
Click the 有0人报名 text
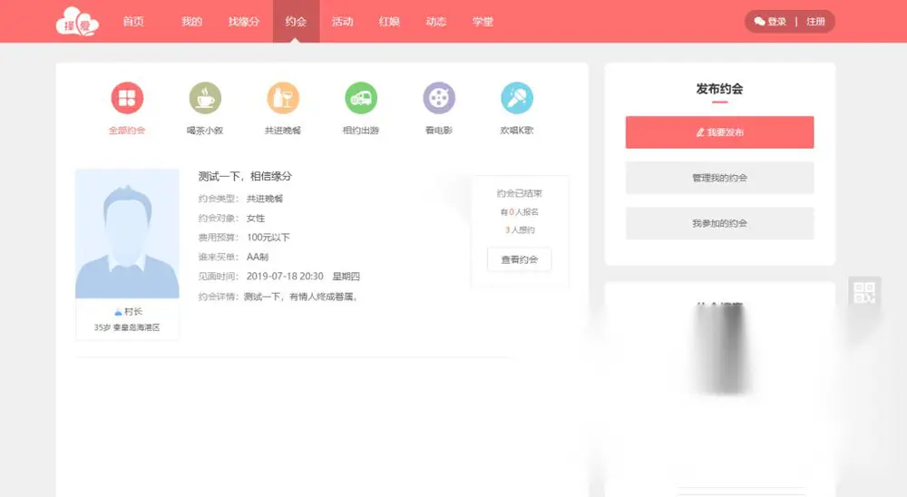pyautogui.click(x=520, y=211)
